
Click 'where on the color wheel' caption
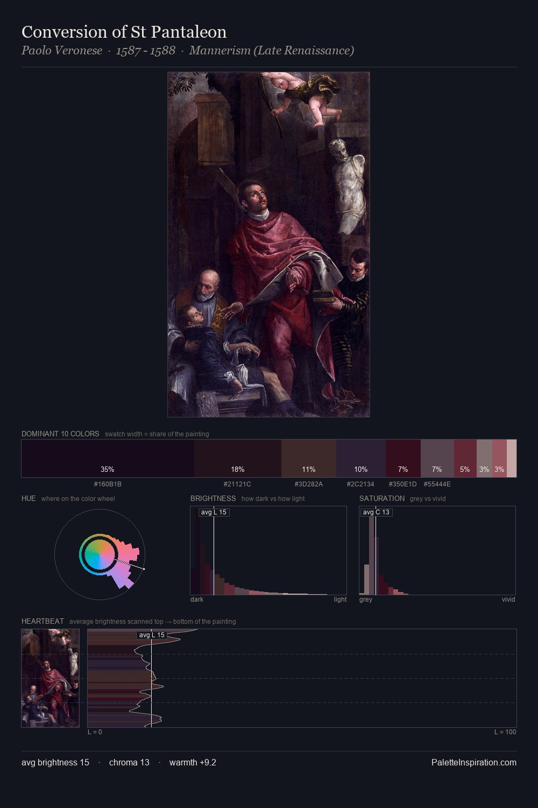pyautogui.click(x=78, y=499)
